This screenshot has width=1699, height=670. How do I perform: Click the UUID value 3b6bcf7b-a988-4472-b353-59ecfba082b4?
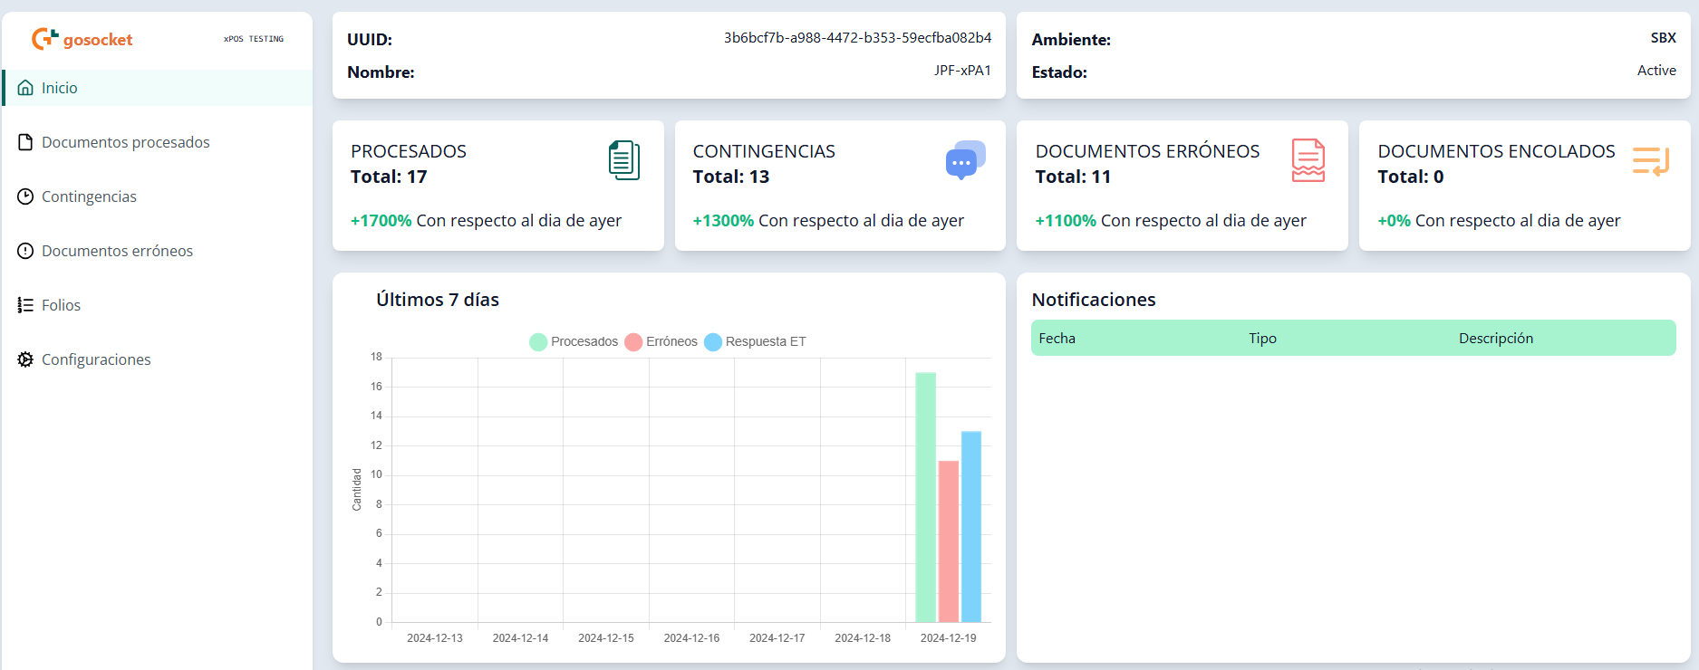pyautogui.click(x=857, y=38)
